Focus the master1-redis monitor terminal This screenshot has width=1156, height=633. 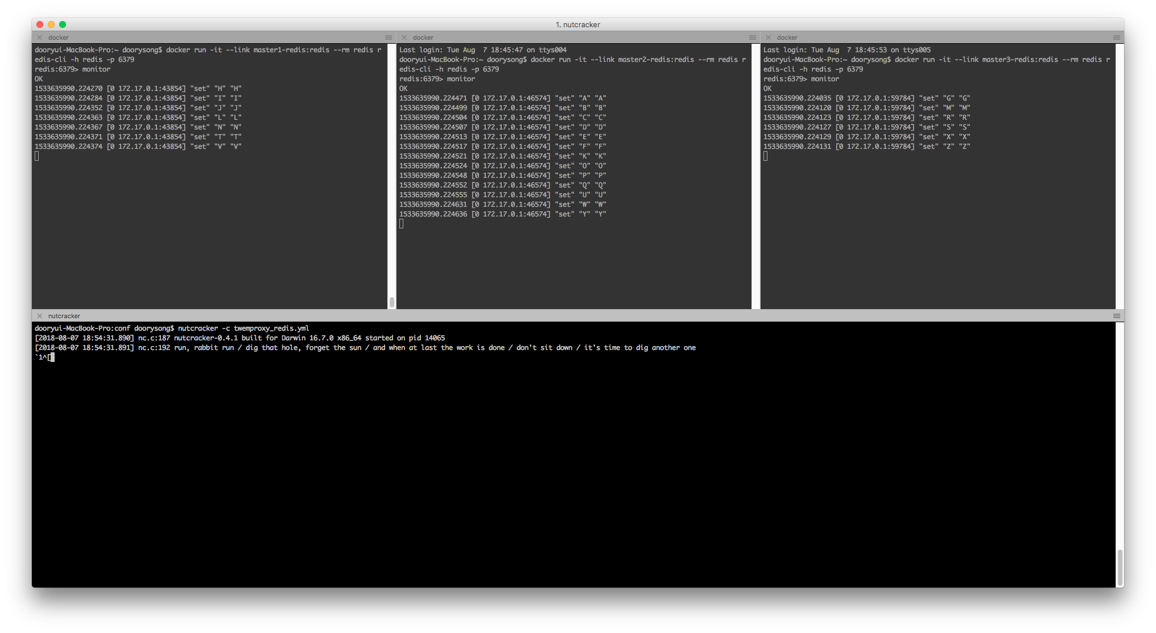point(210,227)
